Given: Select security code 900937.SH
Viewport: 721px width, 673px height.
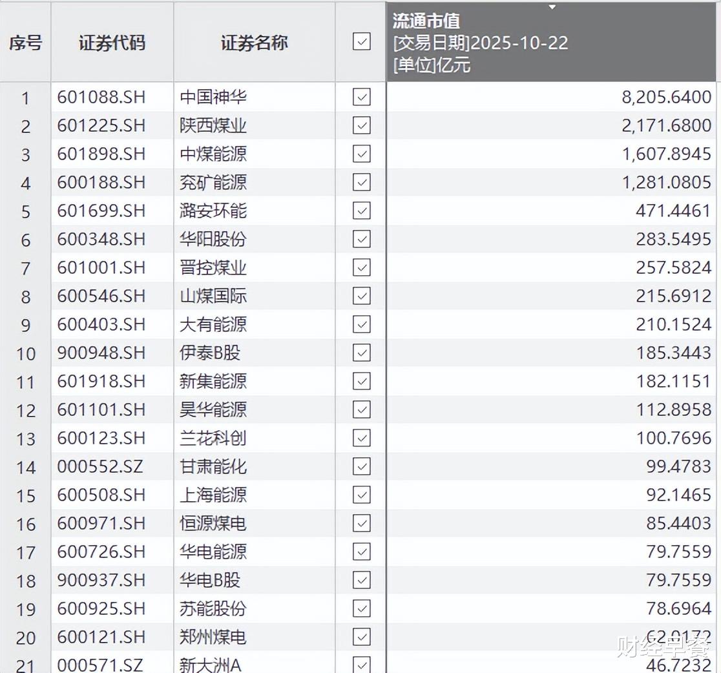Looking at the screenshot, I should tap(101, 580).
